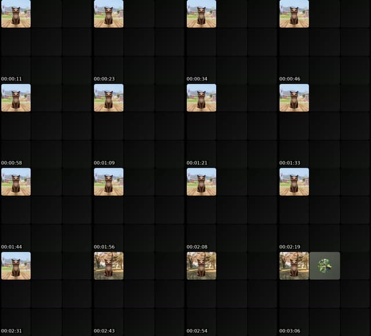This screenshot has width=371, height=336.
Task: Click the autumn forest cat in the 00:02:43 frame
Action: click(108, 265)
